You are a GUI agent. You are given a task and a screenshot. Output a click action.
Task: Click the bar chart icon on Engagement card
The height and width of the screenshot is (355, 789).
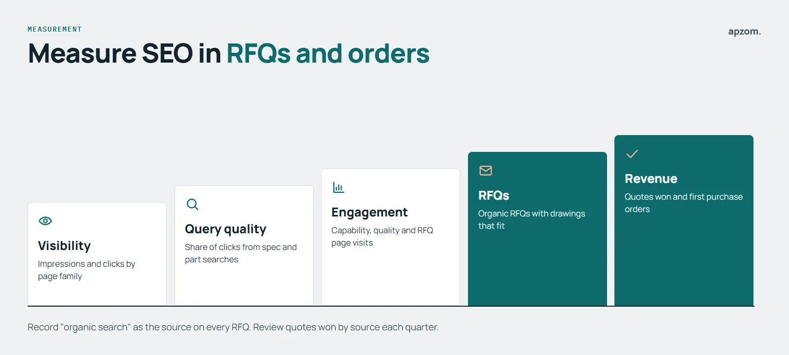tap(338, 187)
